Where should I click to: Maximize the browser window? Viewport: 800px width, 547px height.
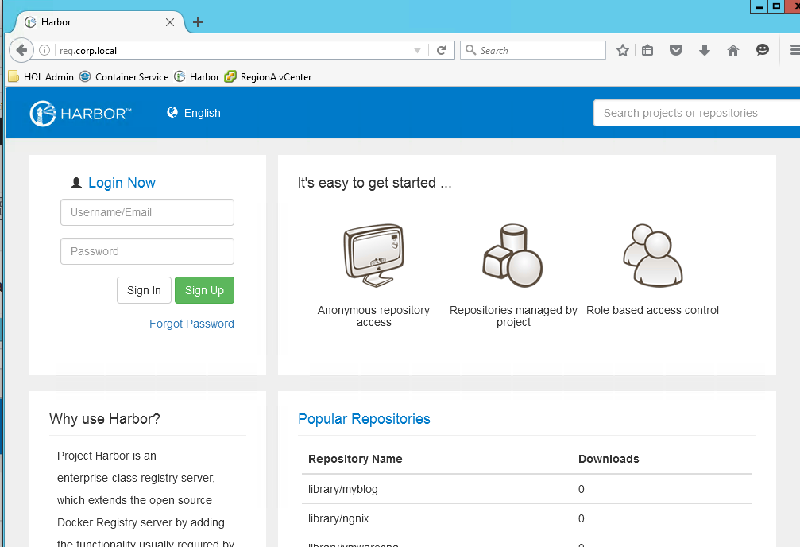pos(776,6)
